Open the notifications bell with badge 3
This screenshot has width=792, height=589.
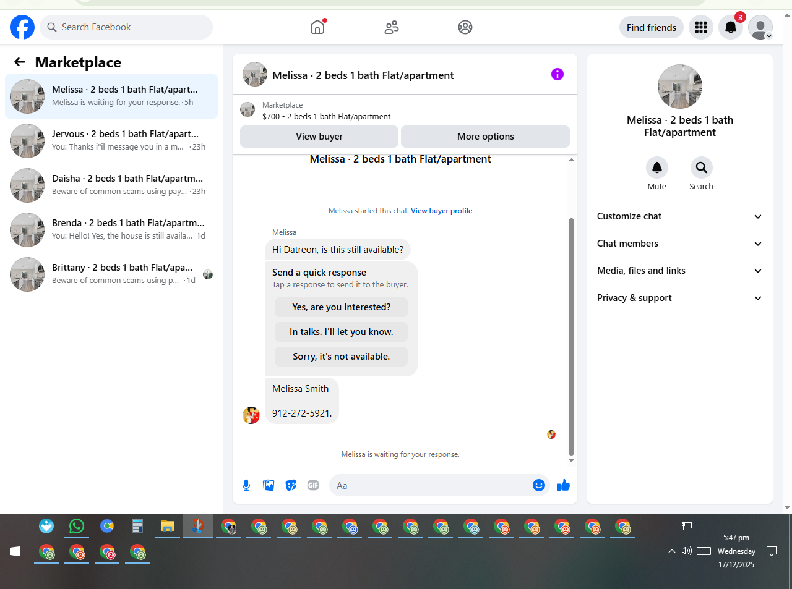click(x=731, y=27)
